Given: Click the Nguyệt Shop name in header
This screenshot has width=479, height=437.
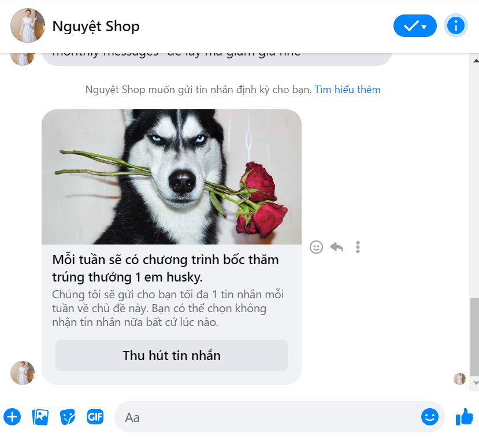Looking at the screenshot, I should pyautogui.click(x=96, y=26).
